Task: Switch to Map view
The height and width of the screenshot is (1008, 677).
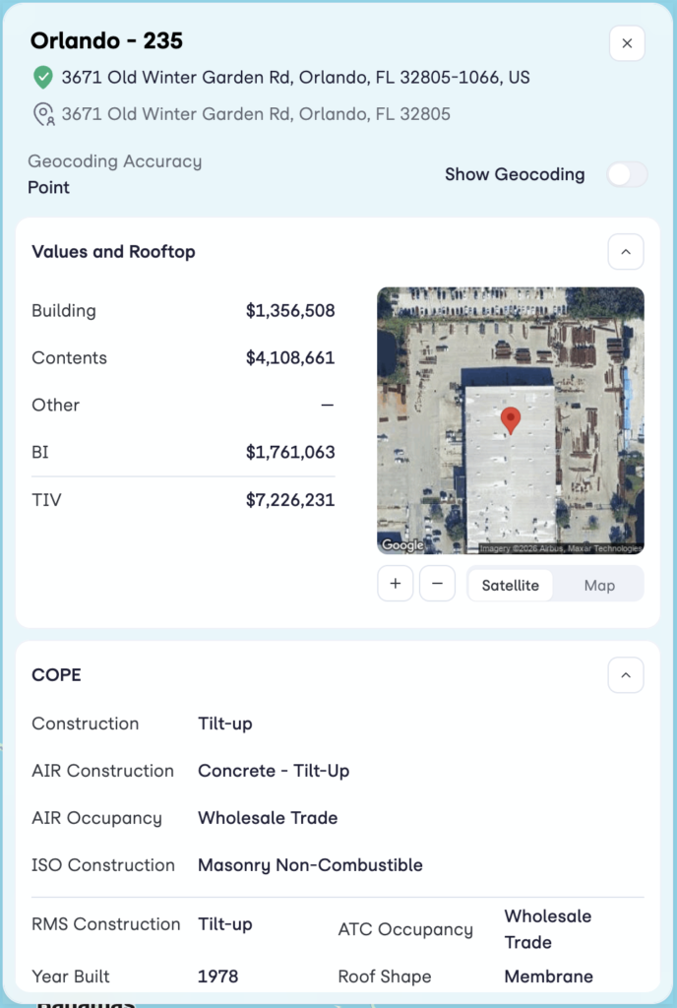Action: (x=599, y=585)
